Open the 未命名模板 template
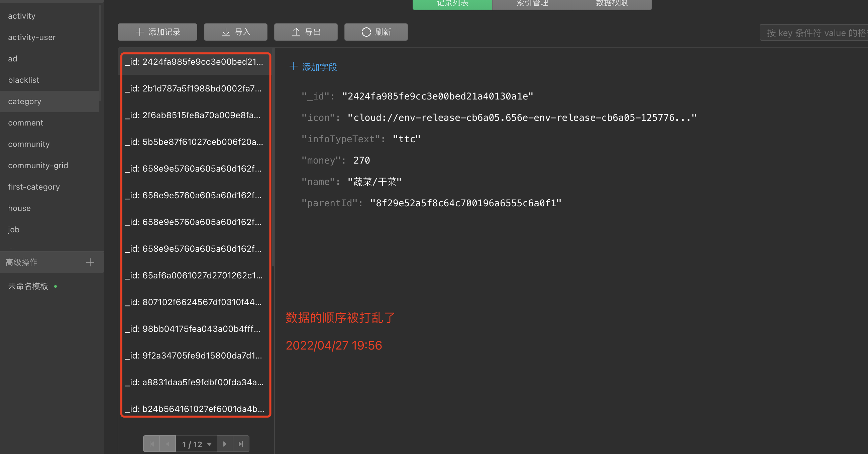868x454 pixels. point(28,286)
